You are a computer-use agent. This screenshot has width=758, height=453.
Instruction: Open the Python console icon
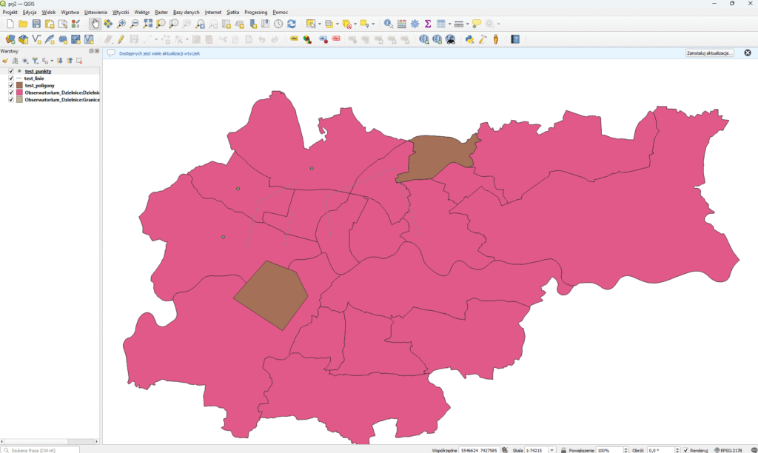pos(469,39)
